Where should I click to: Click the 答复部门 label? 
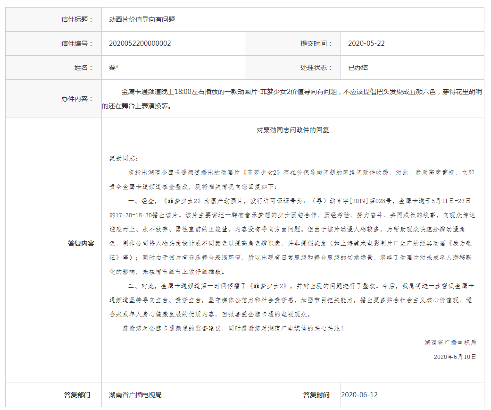pos(77,395)
